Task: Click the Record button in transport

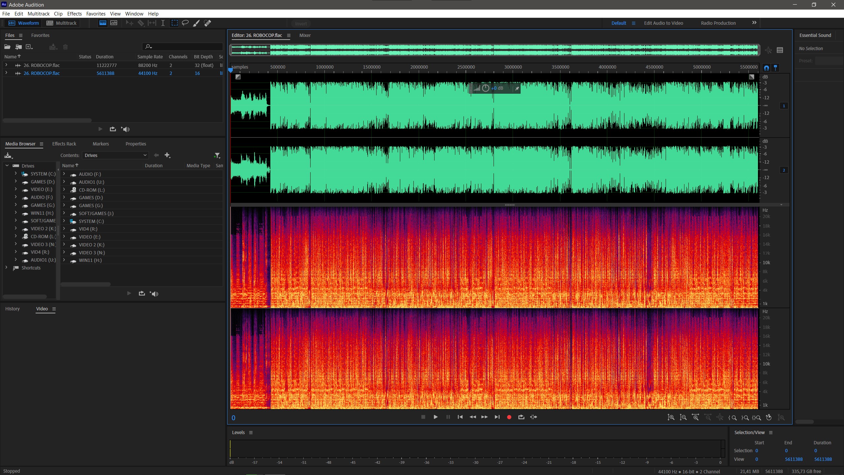Action: pos(509,417)
